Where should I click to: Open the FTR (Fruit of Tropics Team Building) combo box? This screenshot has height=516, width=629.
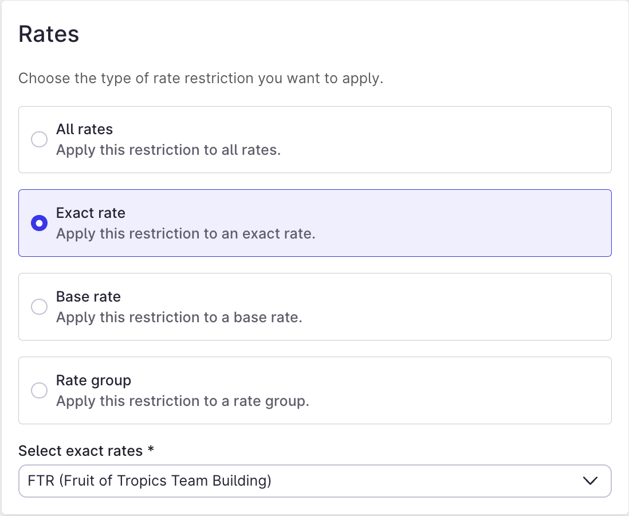[315, 480]
